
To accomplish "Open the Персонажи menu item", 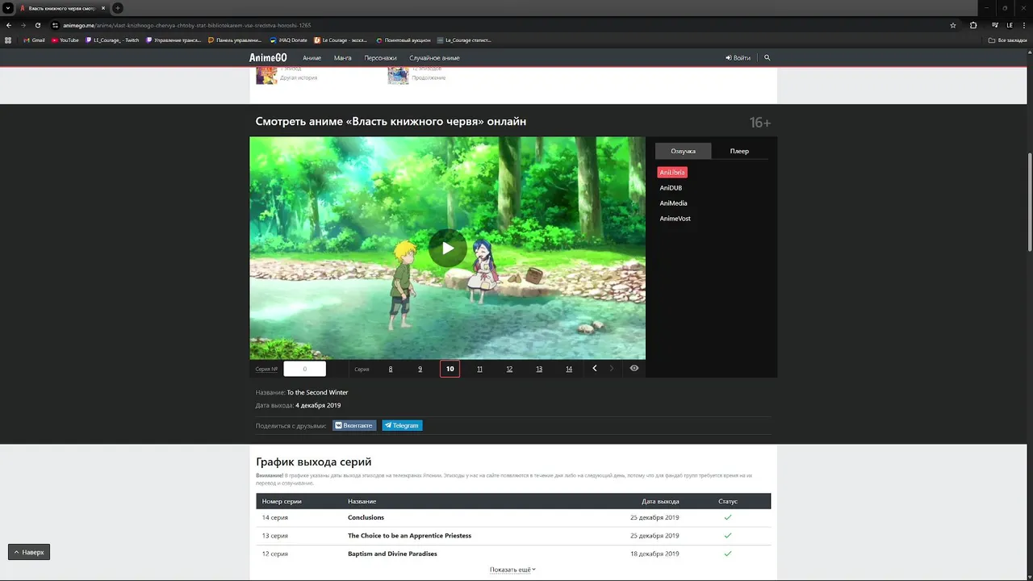I will [380, 58].
